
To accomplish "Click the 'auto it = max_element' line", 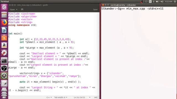I will 50,82.
